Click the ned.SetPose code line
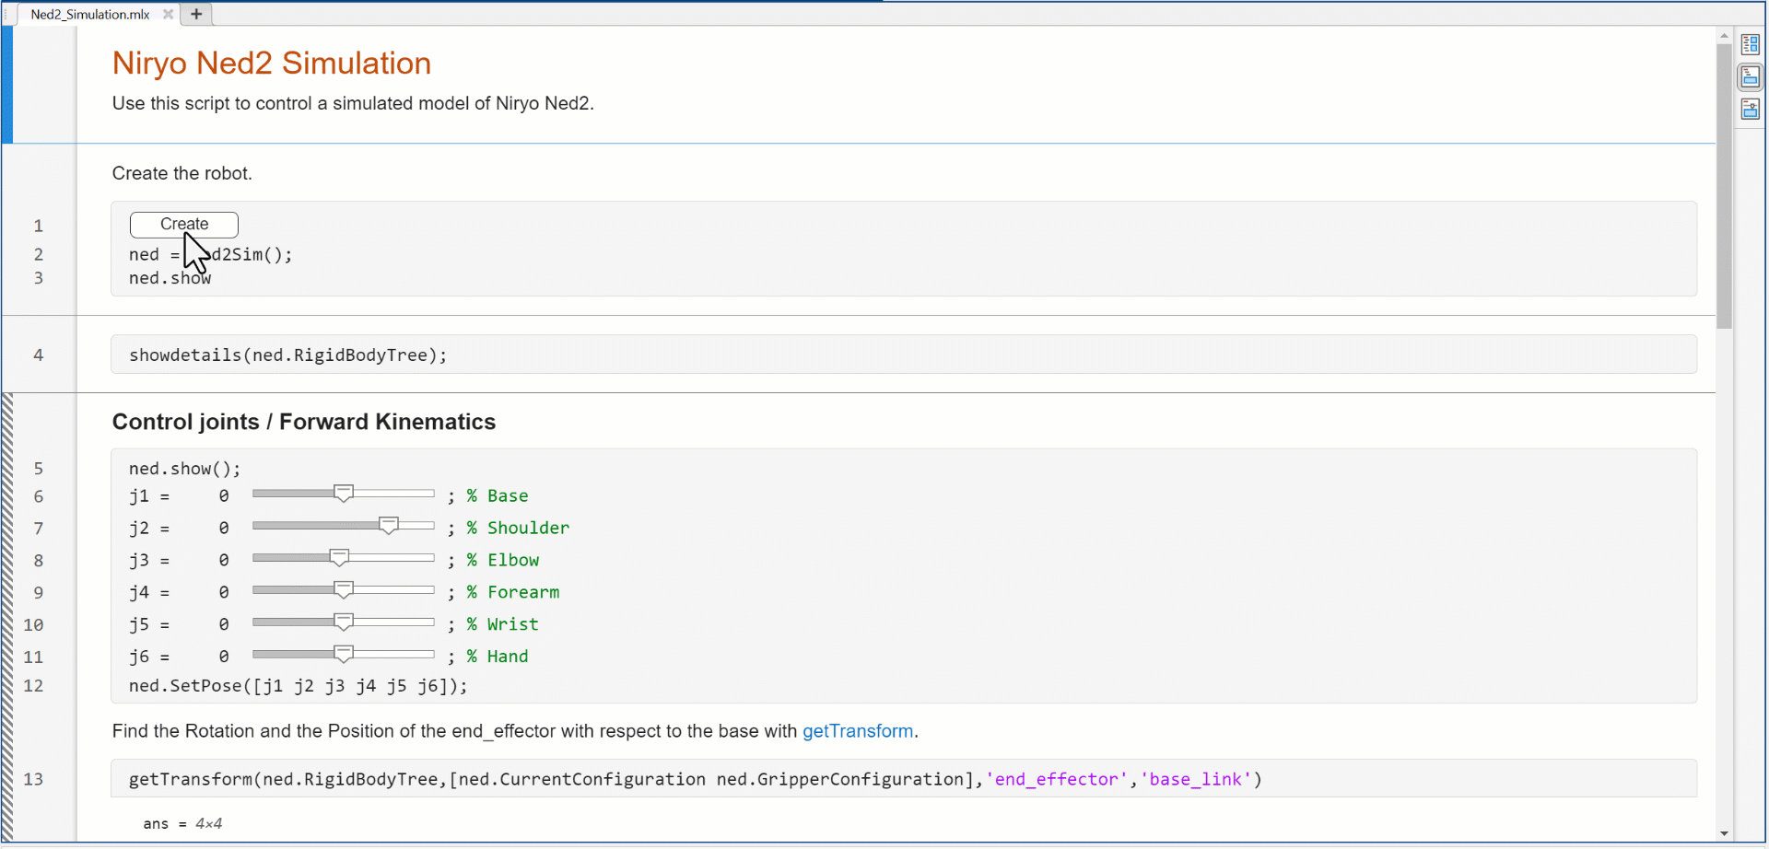1769x849 pixels. coord(299,686)
